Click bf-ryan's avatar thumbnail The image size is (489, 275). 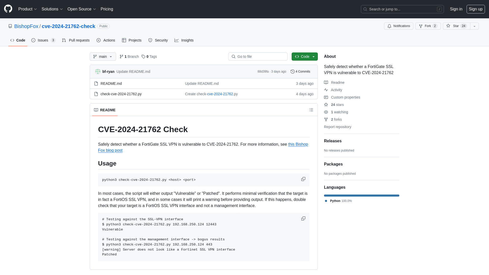coord(98,72)
